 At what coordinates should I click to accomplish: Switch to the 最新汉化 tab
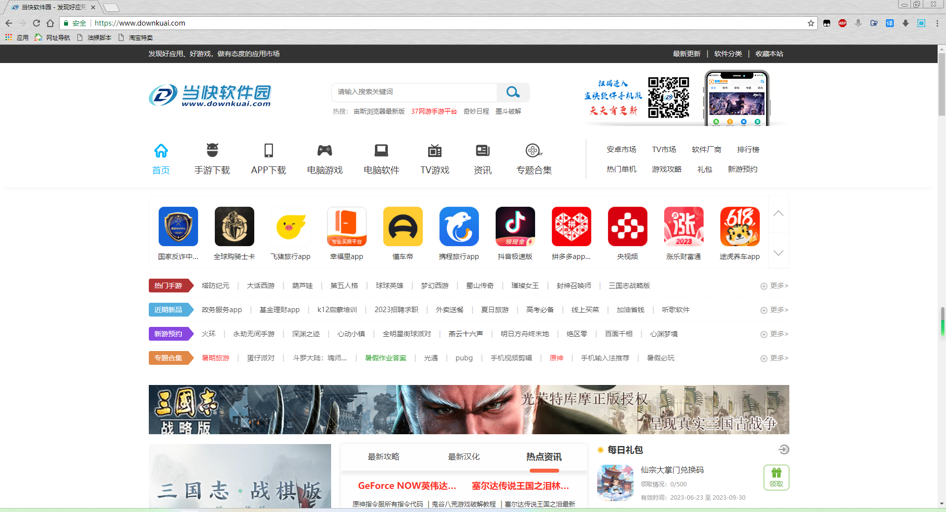[x=463, y=457]
